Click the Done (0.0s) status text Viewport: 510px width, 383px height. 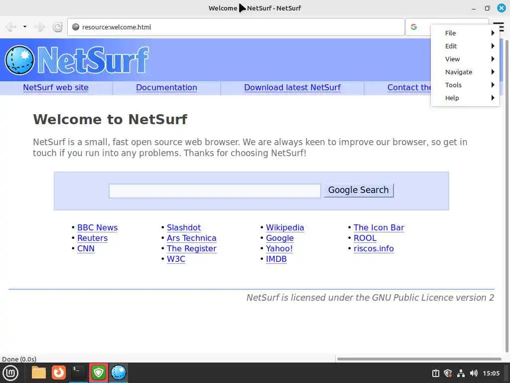(19, 359)
